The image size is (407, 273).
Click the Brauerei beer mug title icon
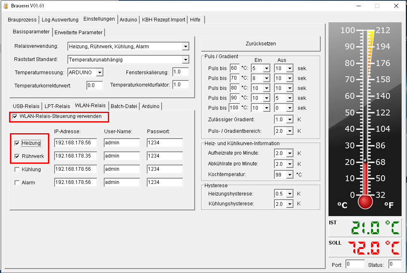5,6
